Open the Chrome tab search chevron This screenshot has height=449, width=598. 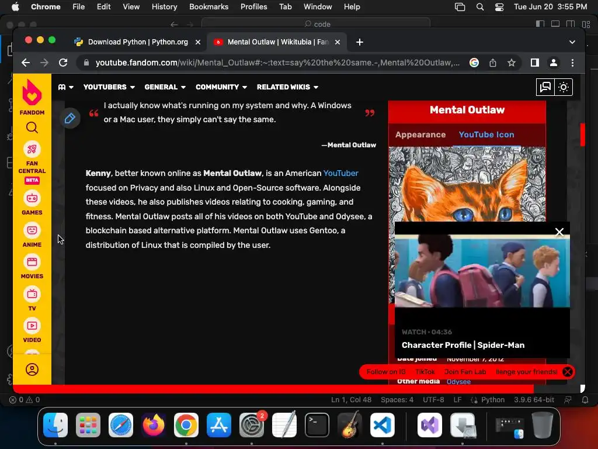pos(572,42)
